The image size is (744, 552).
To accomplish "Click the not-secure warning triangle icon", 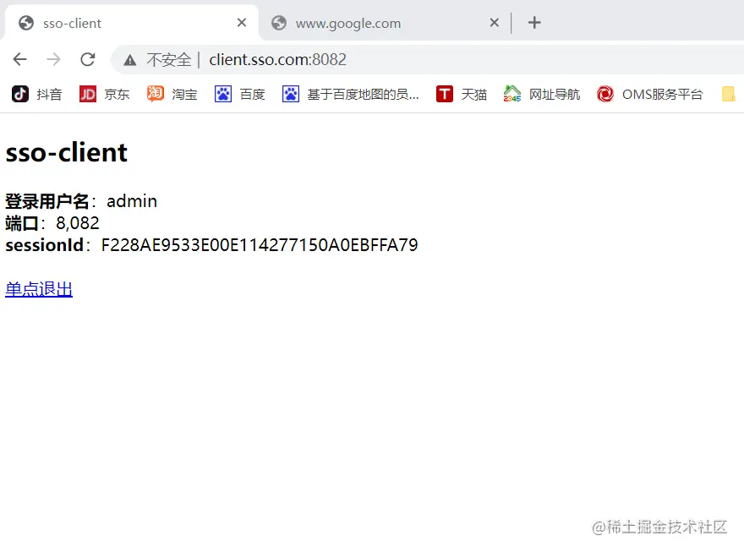I will tap(130, 60).
